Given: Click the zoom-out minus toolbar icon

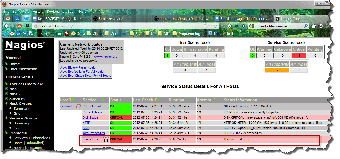Looking at the screenshot, I should (237, 26).
